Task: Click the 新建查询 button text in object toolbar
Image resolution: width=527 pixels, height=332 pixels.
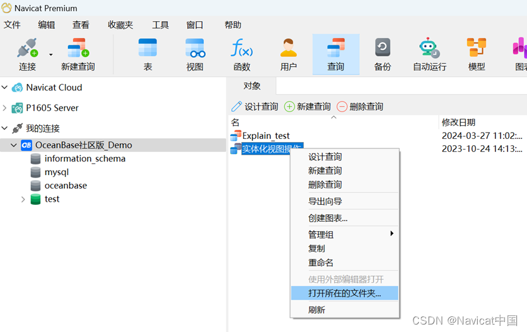Action: click(314, 107)
